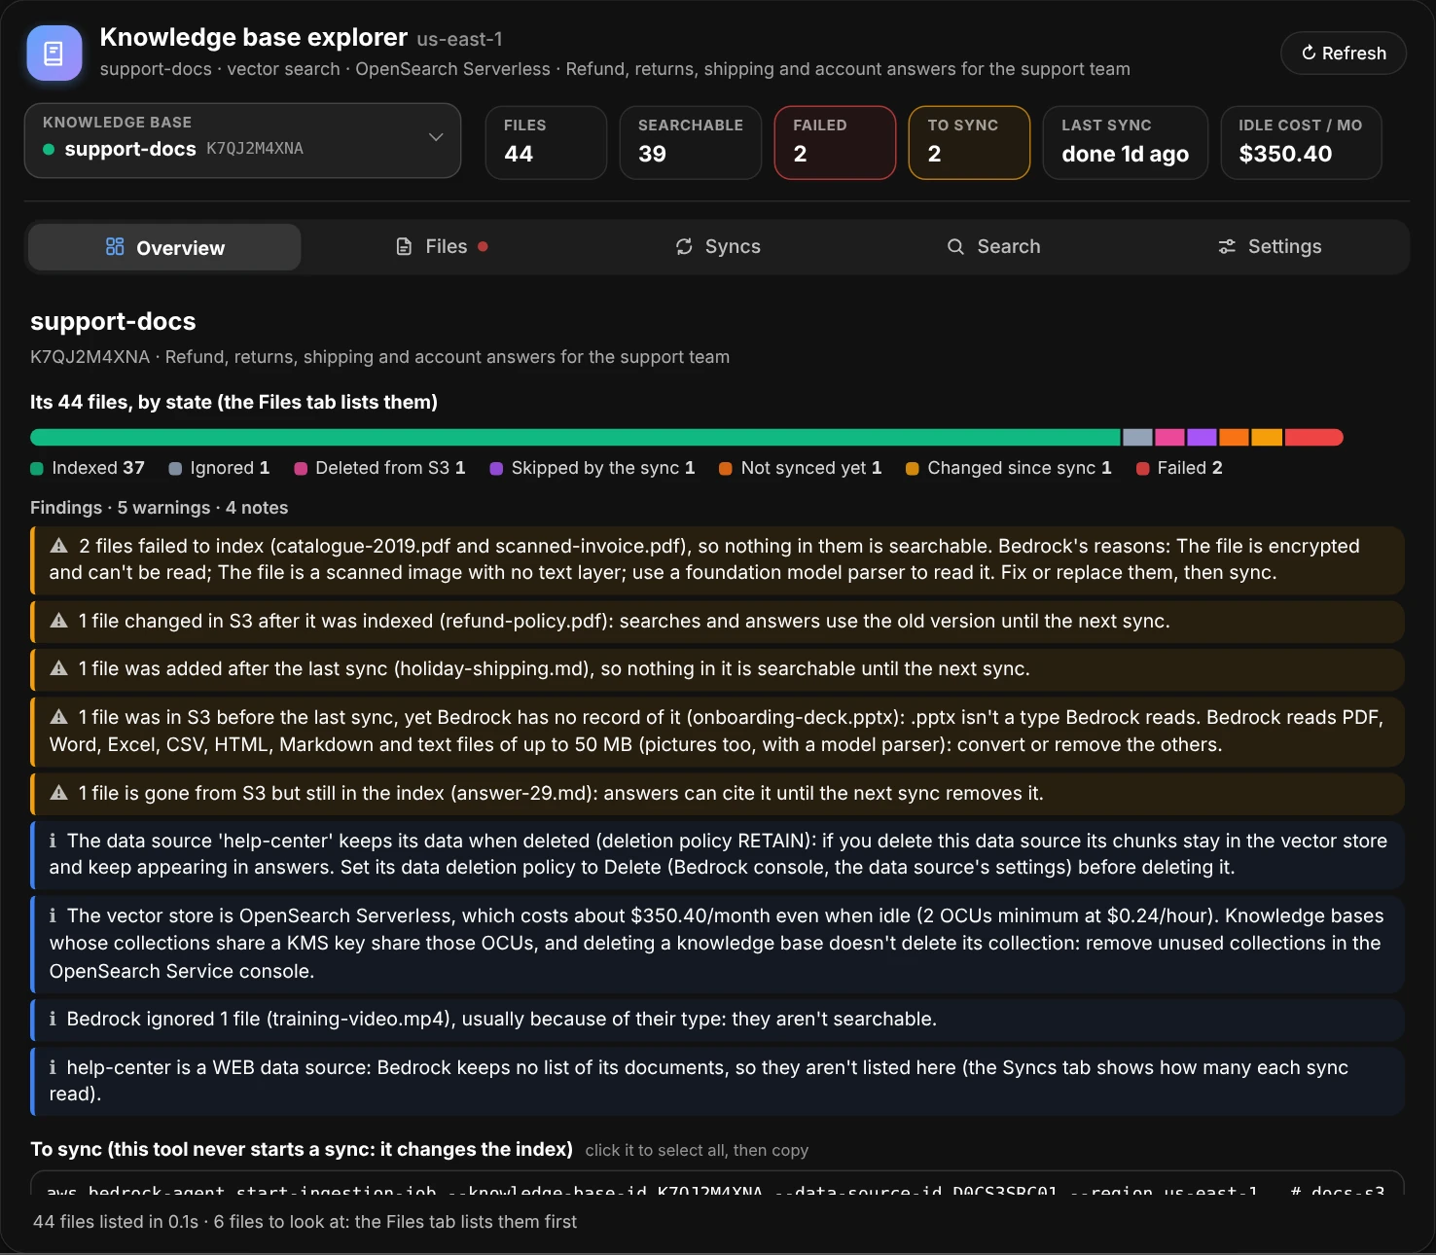Click the warning triangle for the refund-policy.pdf finding
Screen dimensions: 1436x1255
point(59,621)
